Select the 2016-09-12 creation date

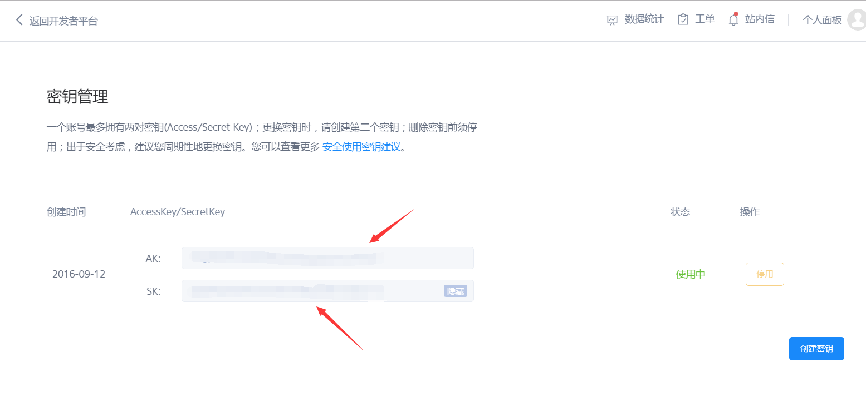(79, 274)
